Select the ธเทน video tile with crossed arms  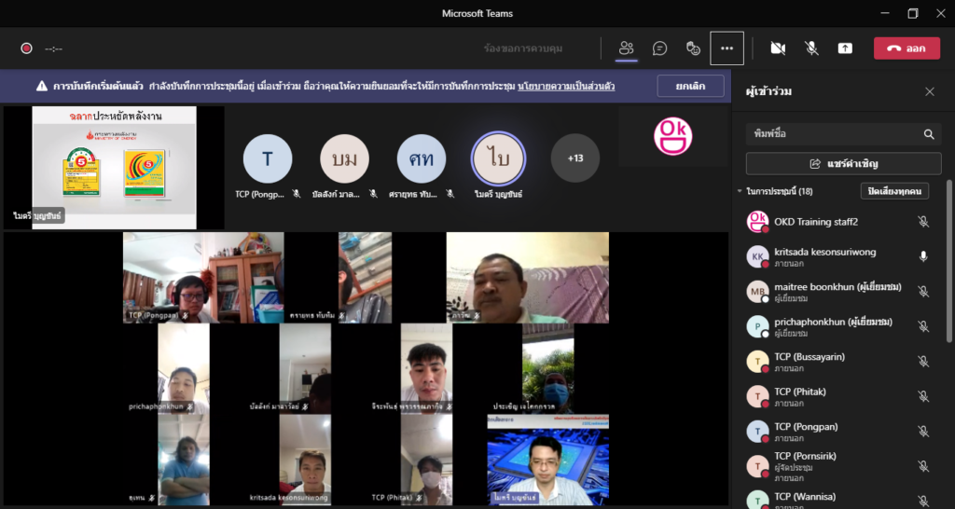click(x=184, y=460)
